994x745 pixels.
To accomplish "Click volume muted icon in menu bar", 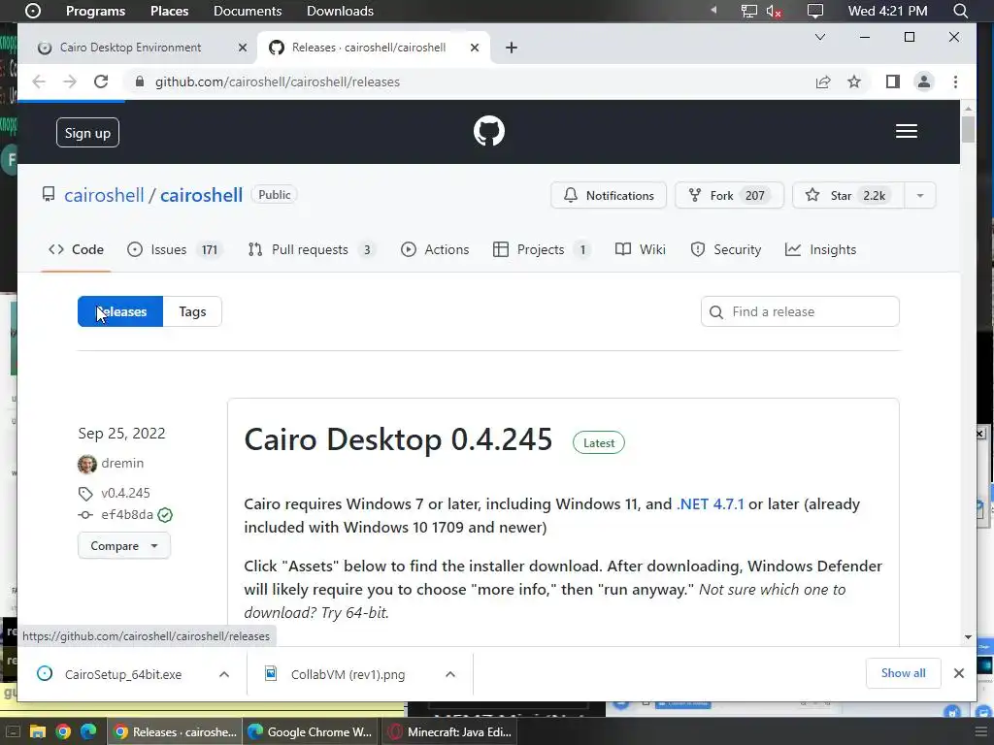I will click(x=774, y=11).
